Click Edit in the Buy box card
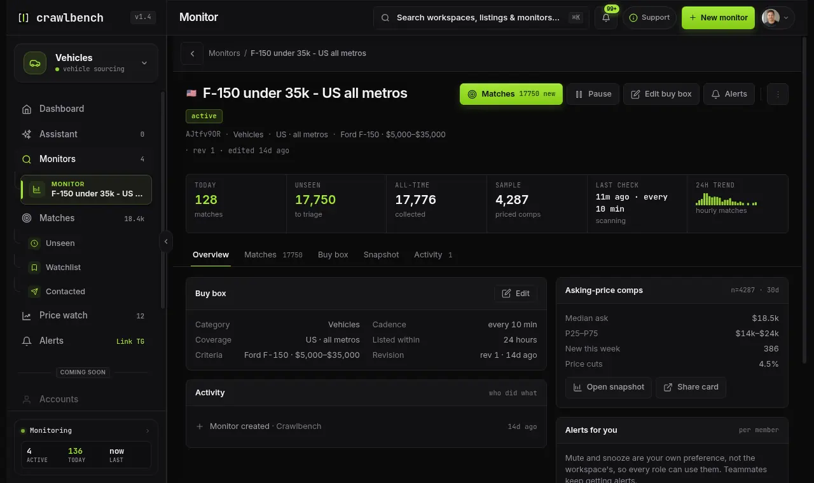The image size is (814, 483). [516, 294]
